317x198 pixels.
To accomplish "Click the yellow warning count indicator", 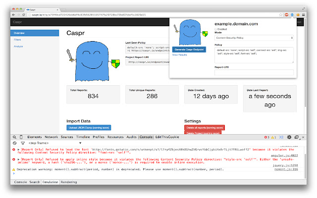I will (x=273, y=137).
